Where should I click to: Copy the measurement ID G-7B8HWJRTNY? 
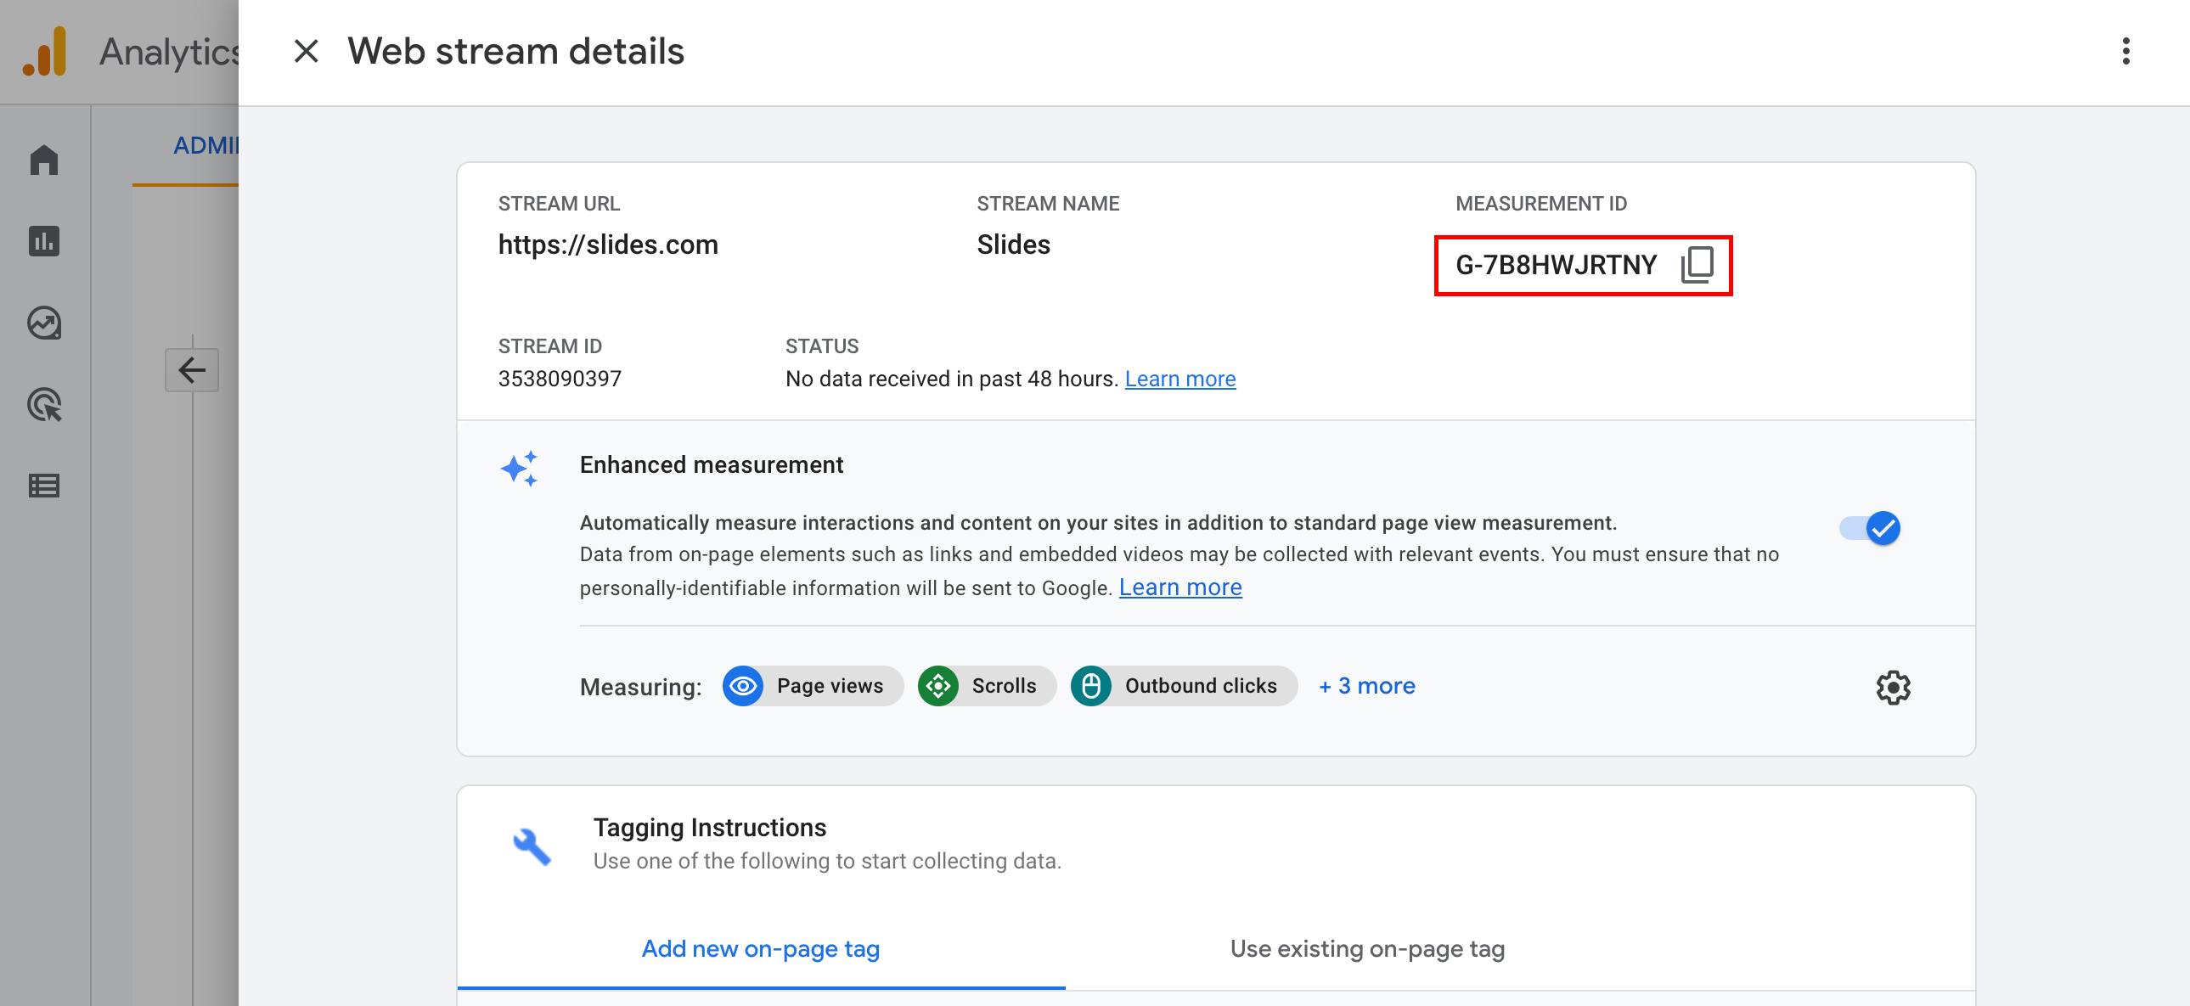tap(1697, 264)
